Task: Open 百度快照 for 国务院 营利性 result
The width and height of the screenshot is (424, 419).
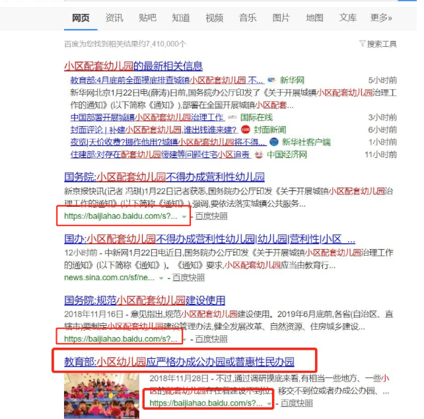Action: 211,216
